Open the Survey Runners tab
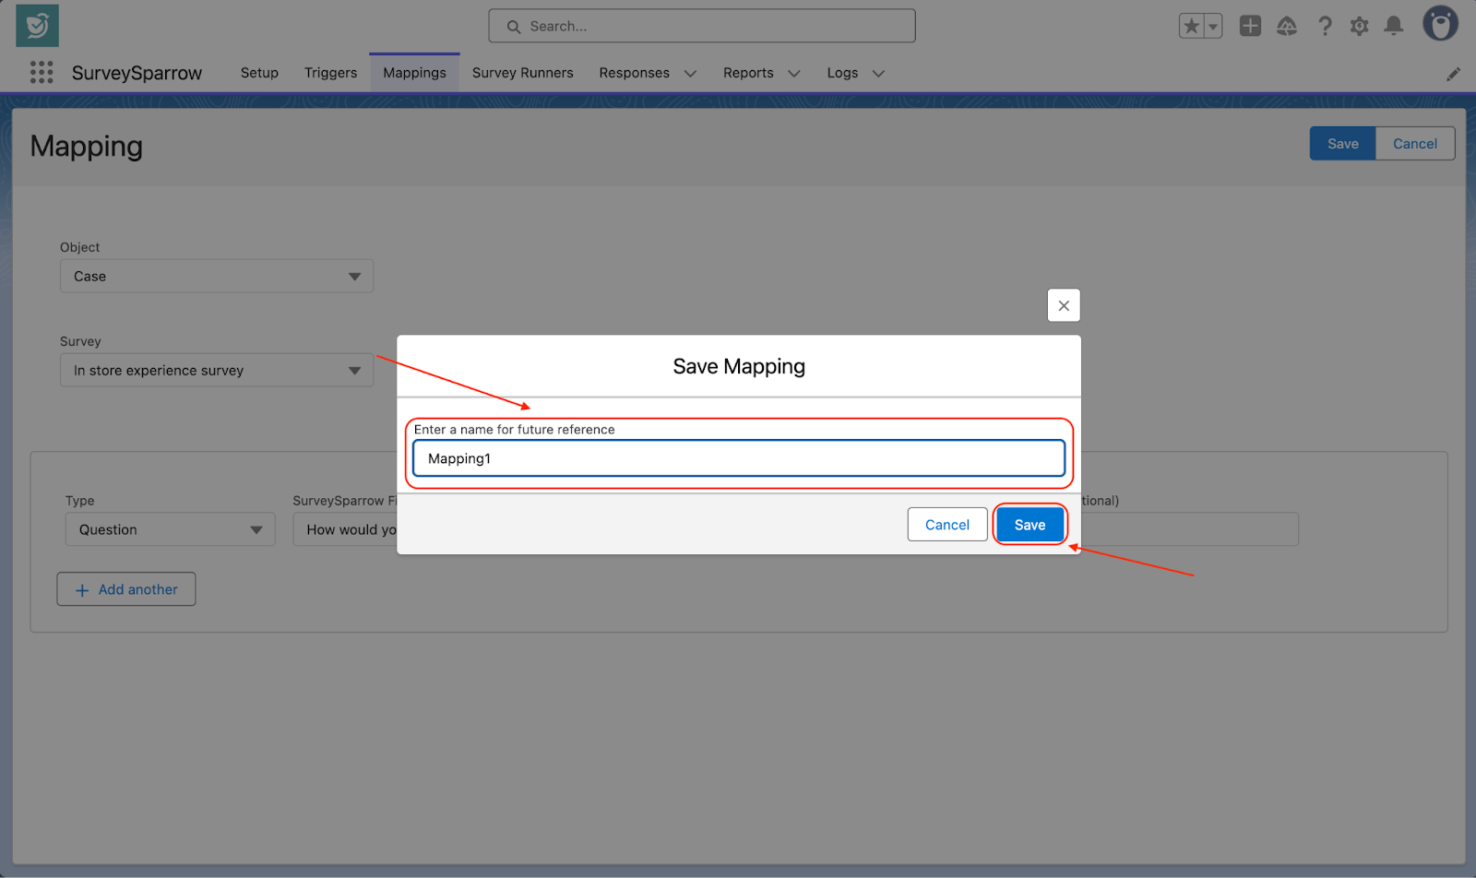The width and height of the screenshot is (1476, 878). (522, 73)
